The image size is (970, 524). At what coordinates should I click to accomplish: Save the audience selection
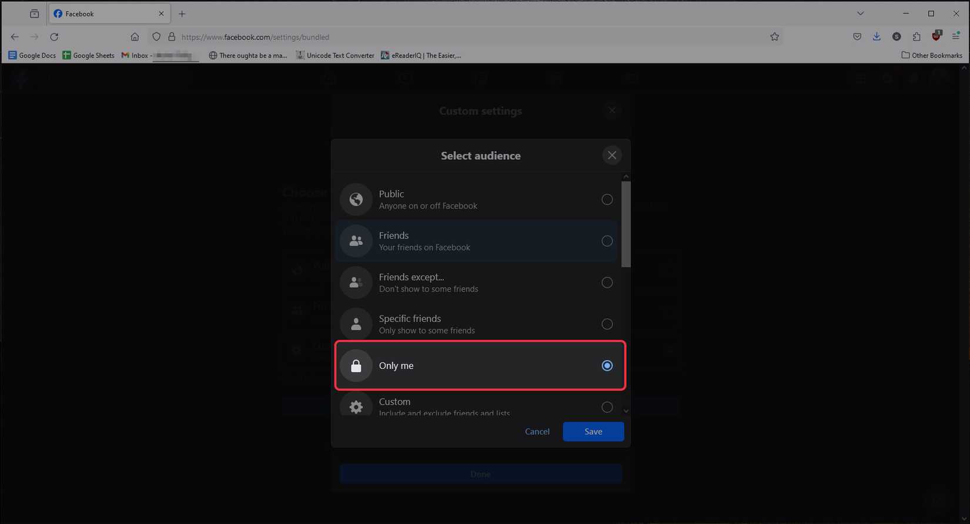pyautogui.click(x=593, y=432)
